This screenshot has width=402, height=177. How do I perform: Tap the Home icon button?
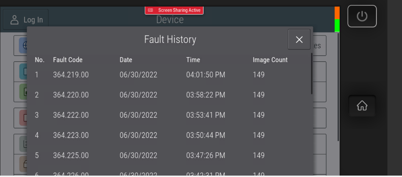(x=362, y=106)
